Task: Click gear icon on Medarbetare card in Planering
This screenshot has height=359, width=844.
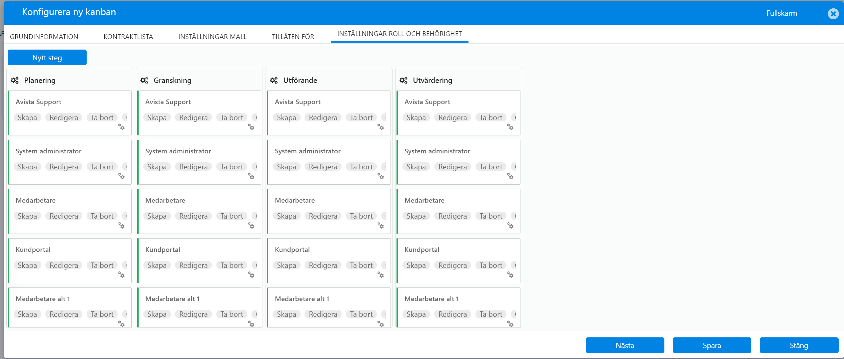Action: click(122, 226)
